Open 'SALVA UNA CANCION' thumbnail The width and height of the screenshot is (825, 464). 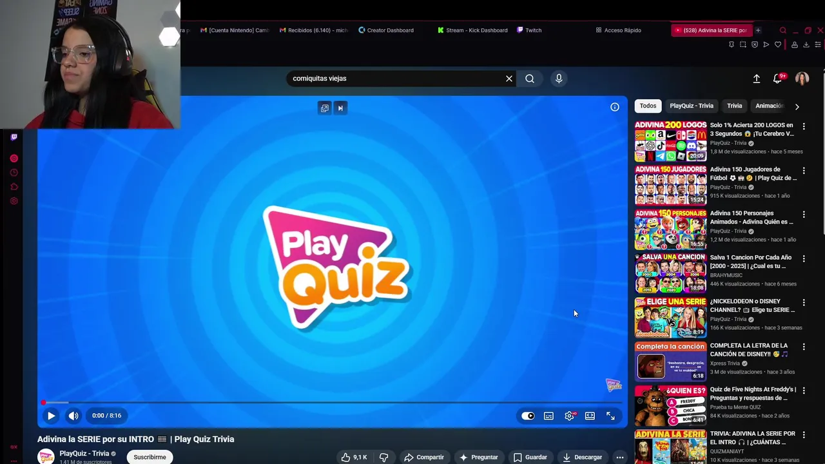click(670, 273)
